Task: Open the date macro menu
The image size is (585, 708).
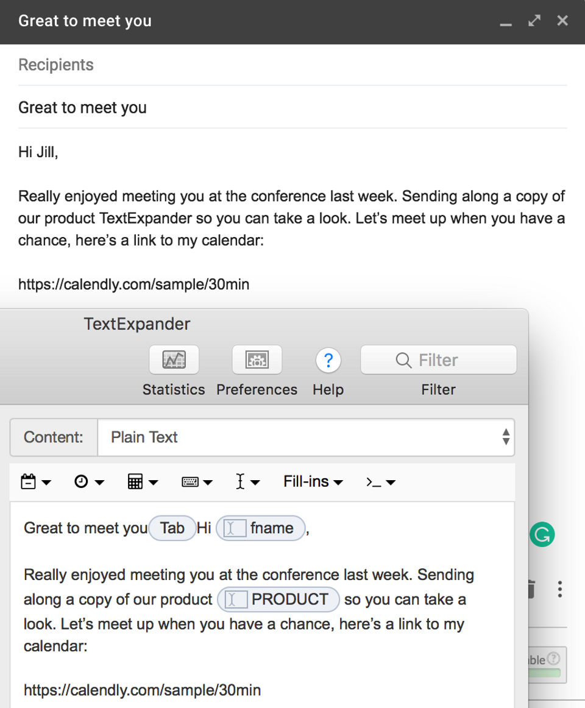Action: click(x=35, y=482)
